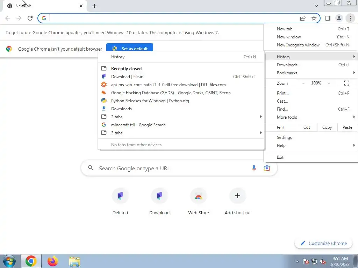Screen dimensions: 358x268
Task: Reopen the DLL-files.com closed tab
Action: [181, 85]
